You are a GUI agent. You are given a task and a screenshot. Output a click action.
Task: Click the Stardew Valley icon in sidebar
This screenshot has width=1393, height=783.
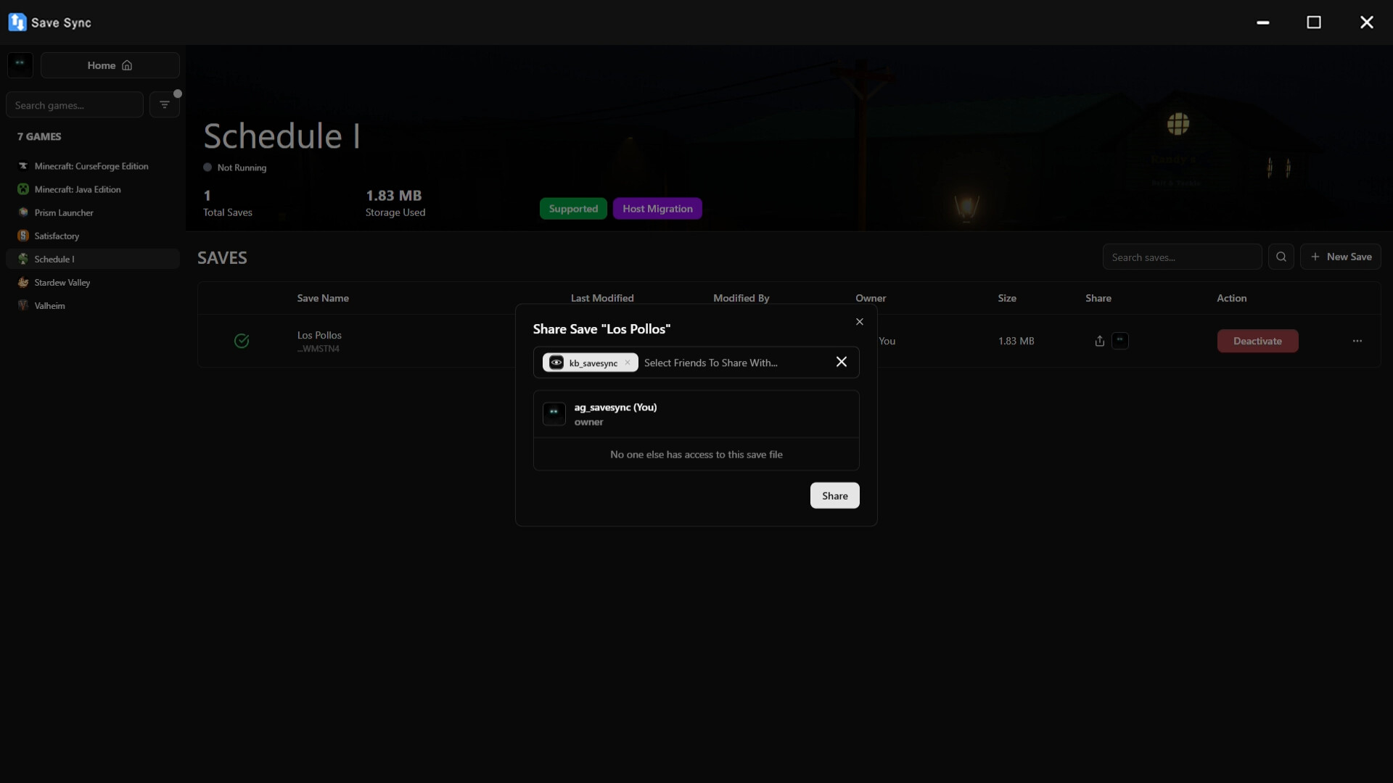click(23, 282)
